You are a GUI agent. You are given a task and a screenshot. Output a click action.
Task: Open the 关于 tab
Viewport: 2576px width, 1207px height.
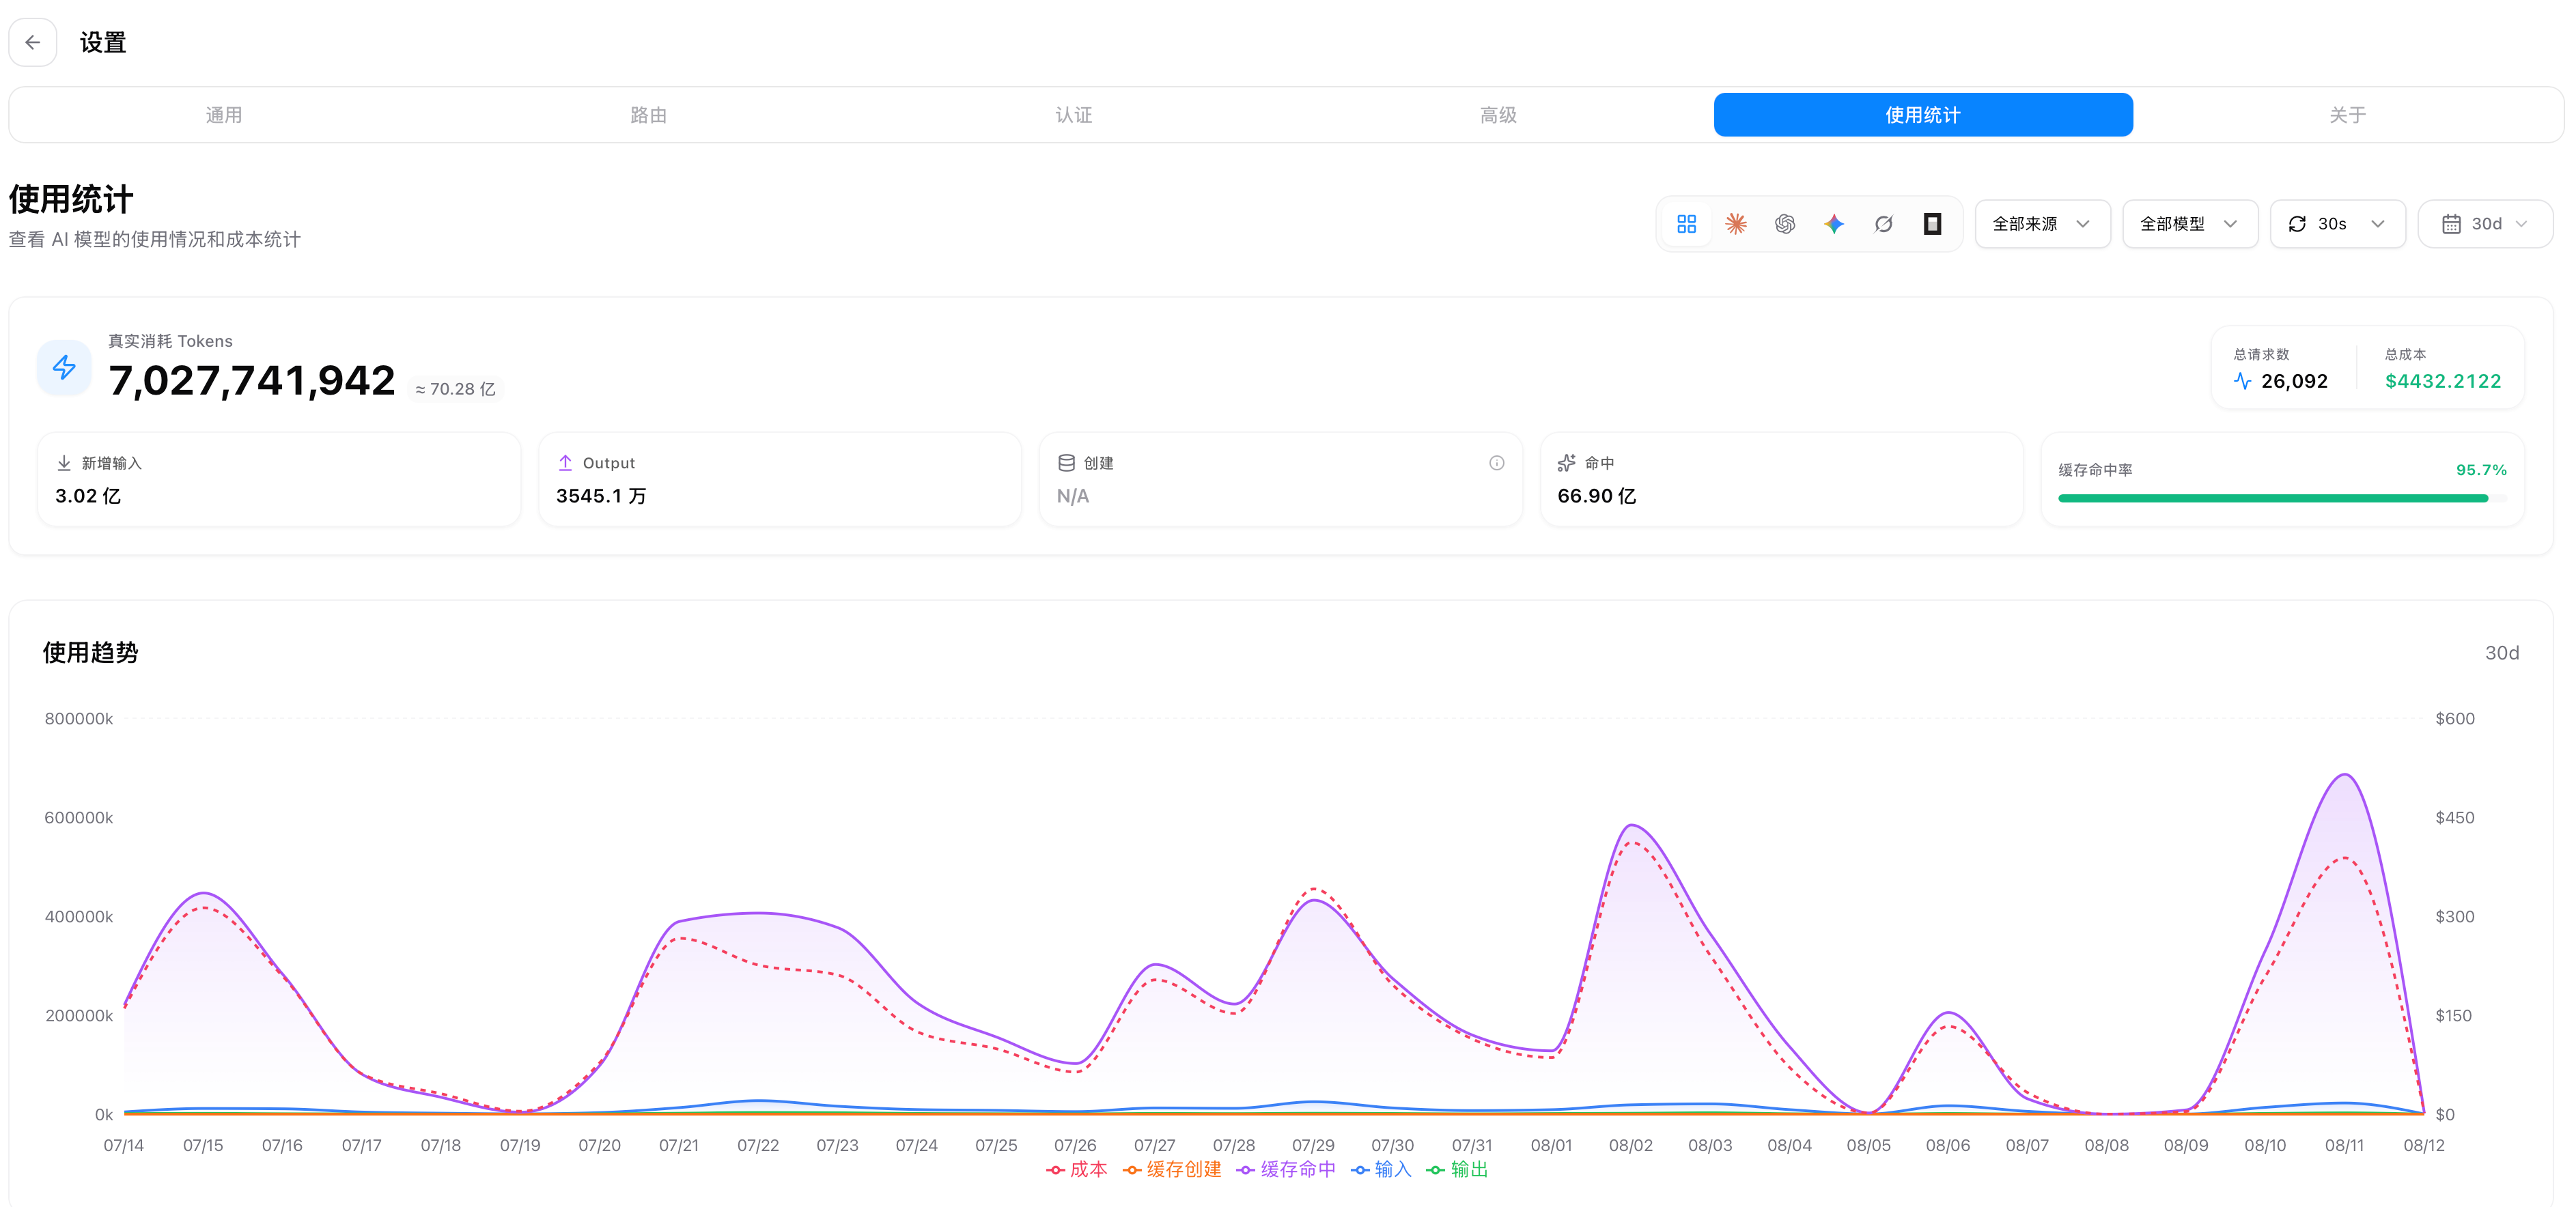[x=2347, y=115]
